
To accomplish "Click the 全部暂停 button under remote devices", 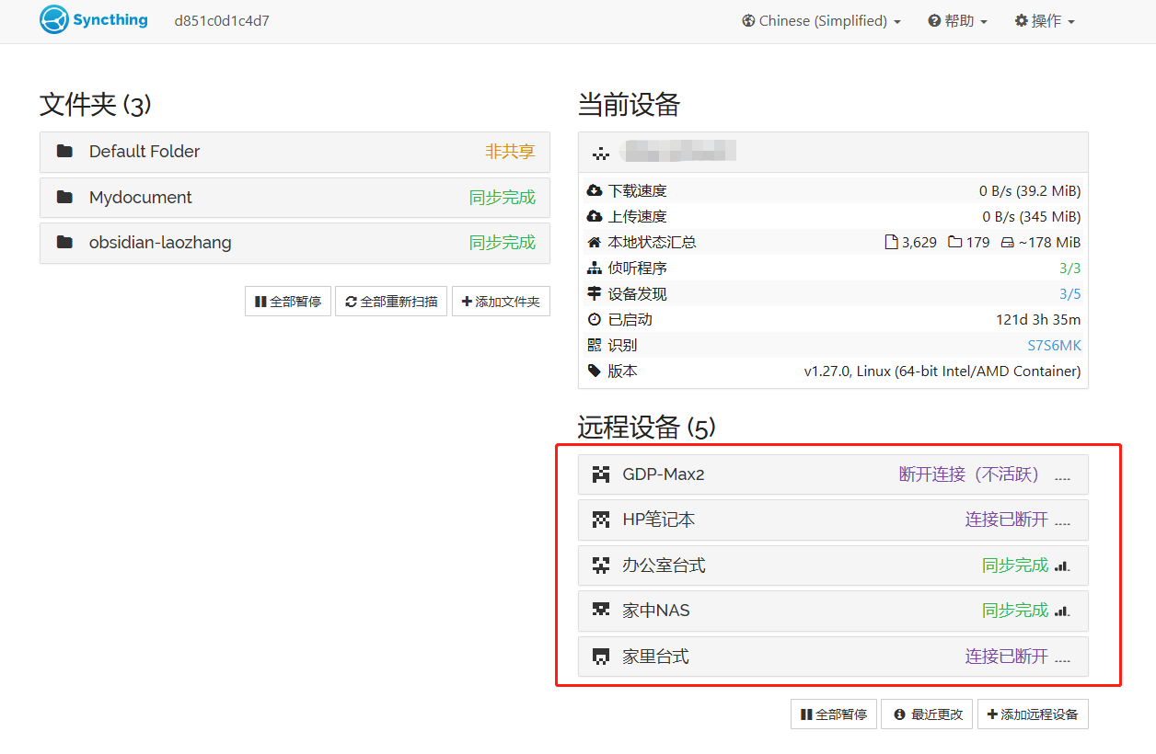I will [x=834, y=714].
